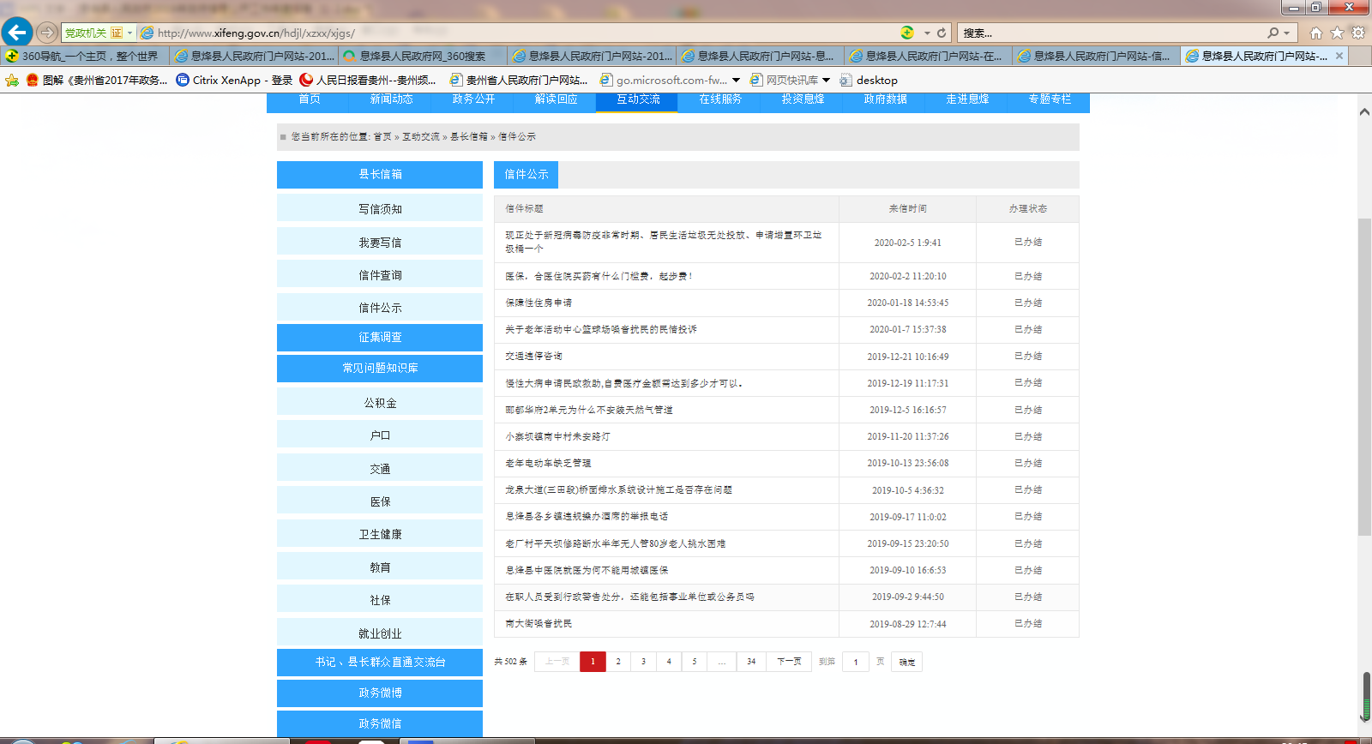The image size is (1372, 744).
Task: Open Favorites star icon in toolbar
Action: (x=1337, y=33)
